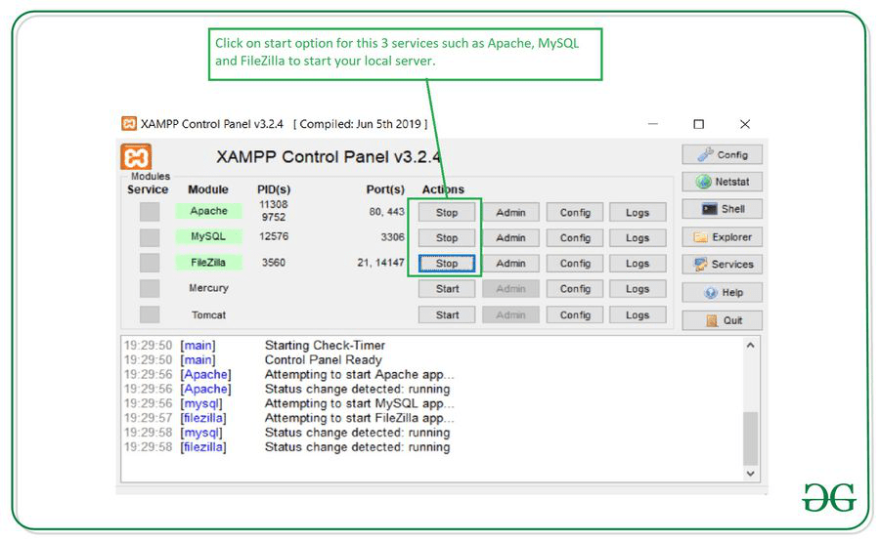Open Tomcat Config options
The width and height of the screenshot is (880, 541).
(575, 315)
